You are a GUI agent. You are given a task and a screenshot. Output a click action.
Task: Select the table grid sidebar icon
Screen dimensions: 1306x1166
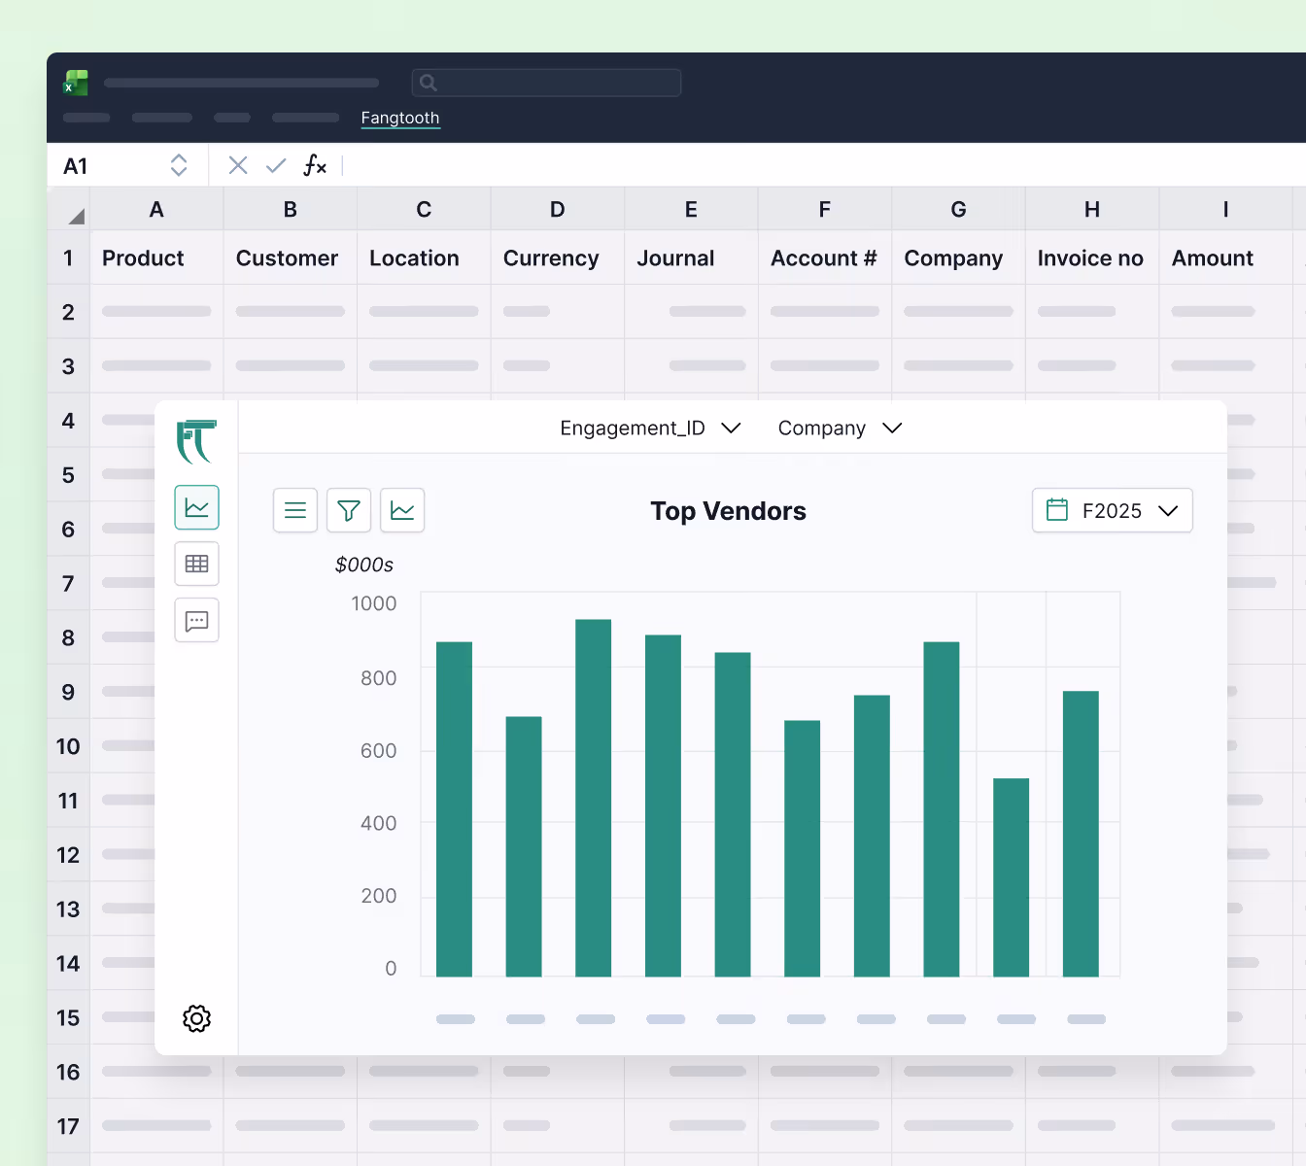click(197, 564)
